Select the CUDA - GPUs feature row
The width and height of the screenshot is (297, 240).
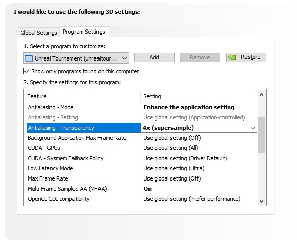(142, 148)
